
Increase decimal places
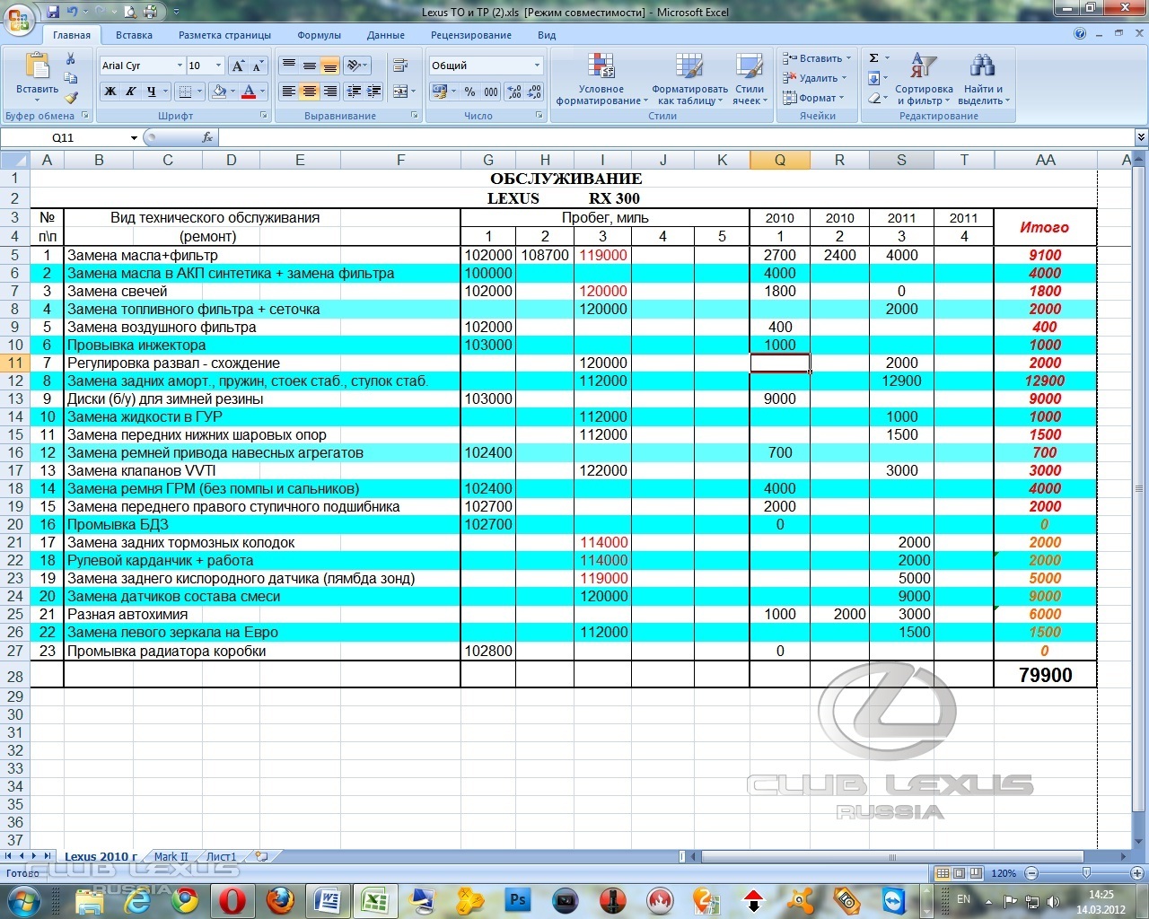point(513,92)
